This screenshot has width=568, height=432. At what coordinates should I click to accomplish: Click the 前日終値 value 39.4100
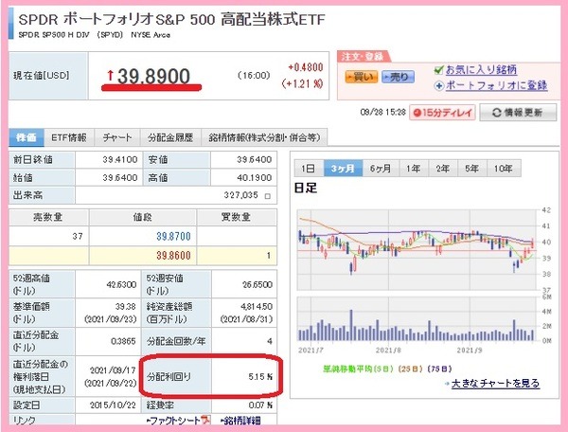coord(120,159)
